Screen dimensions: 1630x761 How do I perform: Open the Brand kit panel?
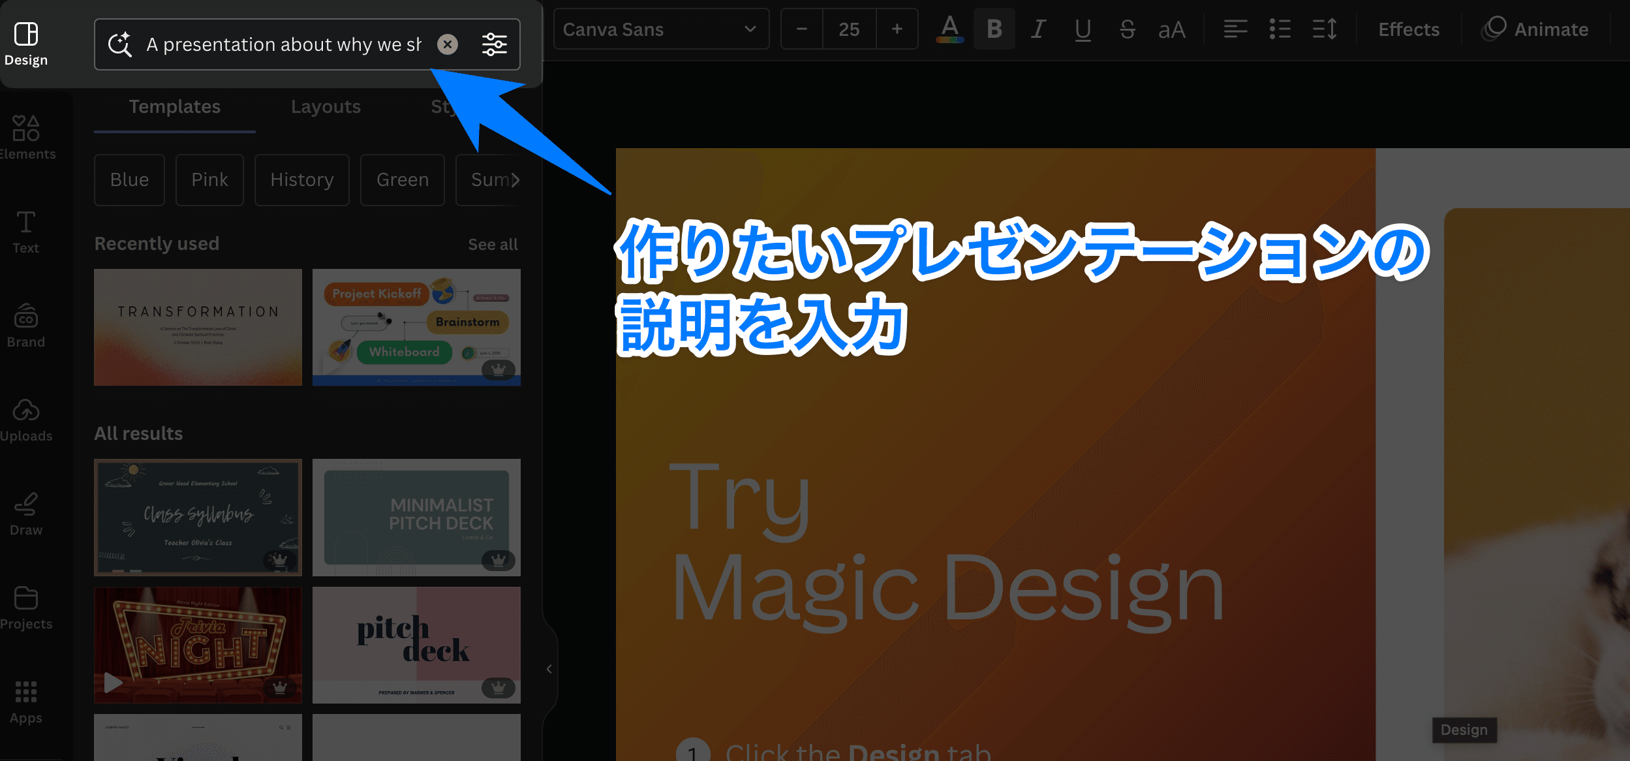click(26, 326)
